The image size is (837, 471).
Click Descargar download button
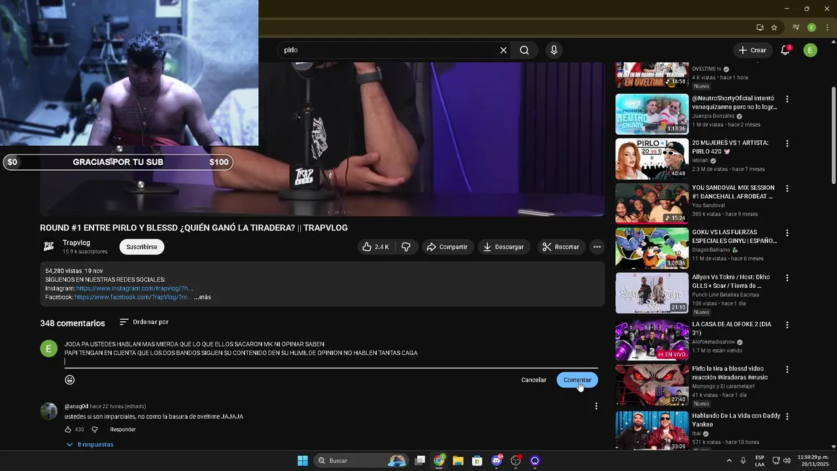coord(504,247)
